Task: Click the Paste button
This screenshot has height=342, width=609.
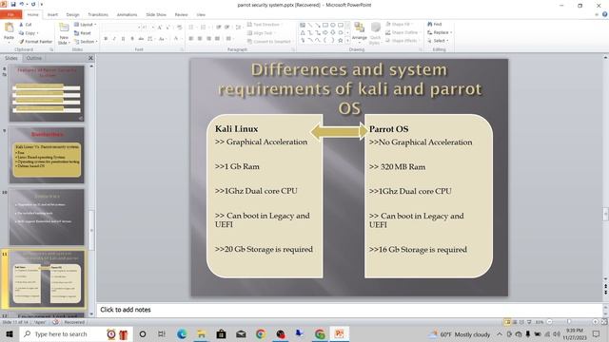Action: tap(9, 31)
